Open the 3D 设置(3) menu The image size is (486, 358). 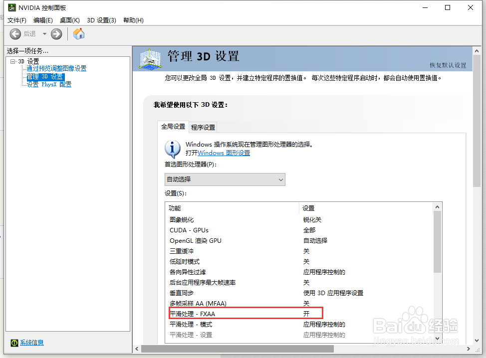101,20
